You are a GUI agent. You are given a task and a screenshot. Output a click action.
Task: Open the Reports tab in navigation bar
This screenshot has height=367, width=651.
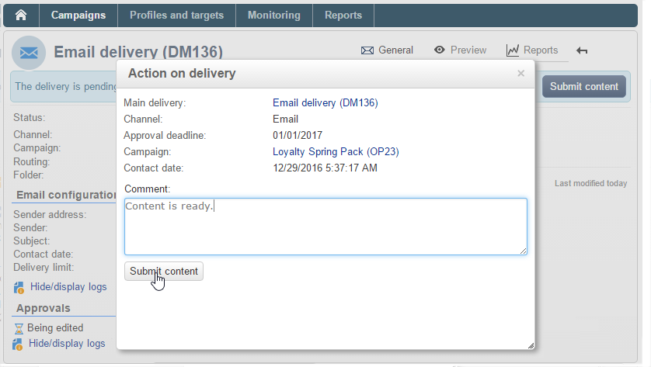point(343,16)
